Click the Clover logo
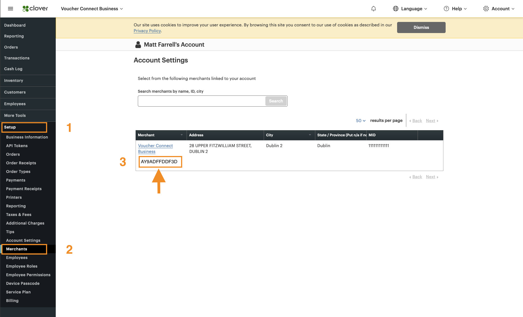Screen dimensions: 523x317 [35, 9]
